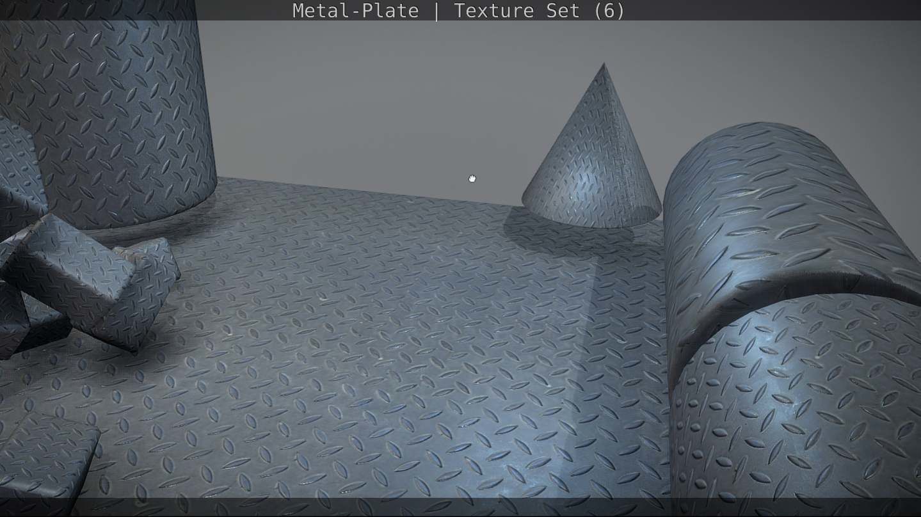Click the cone model in the viewport

pos(592,146)
